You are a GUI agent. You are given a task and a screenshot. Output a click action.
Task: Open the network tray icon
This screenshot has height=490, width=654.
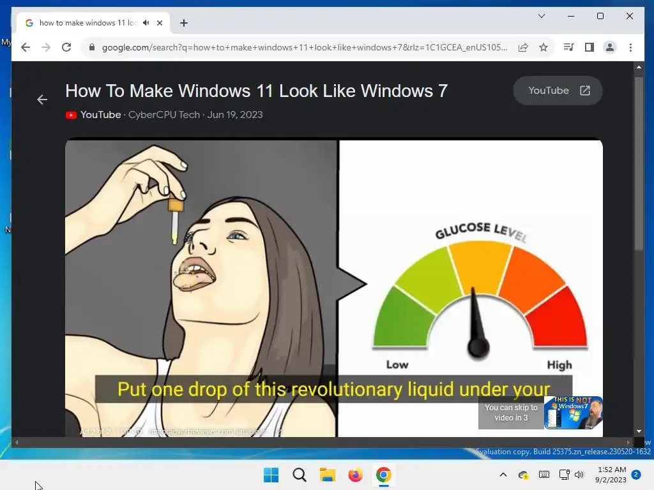coord(565,475)
